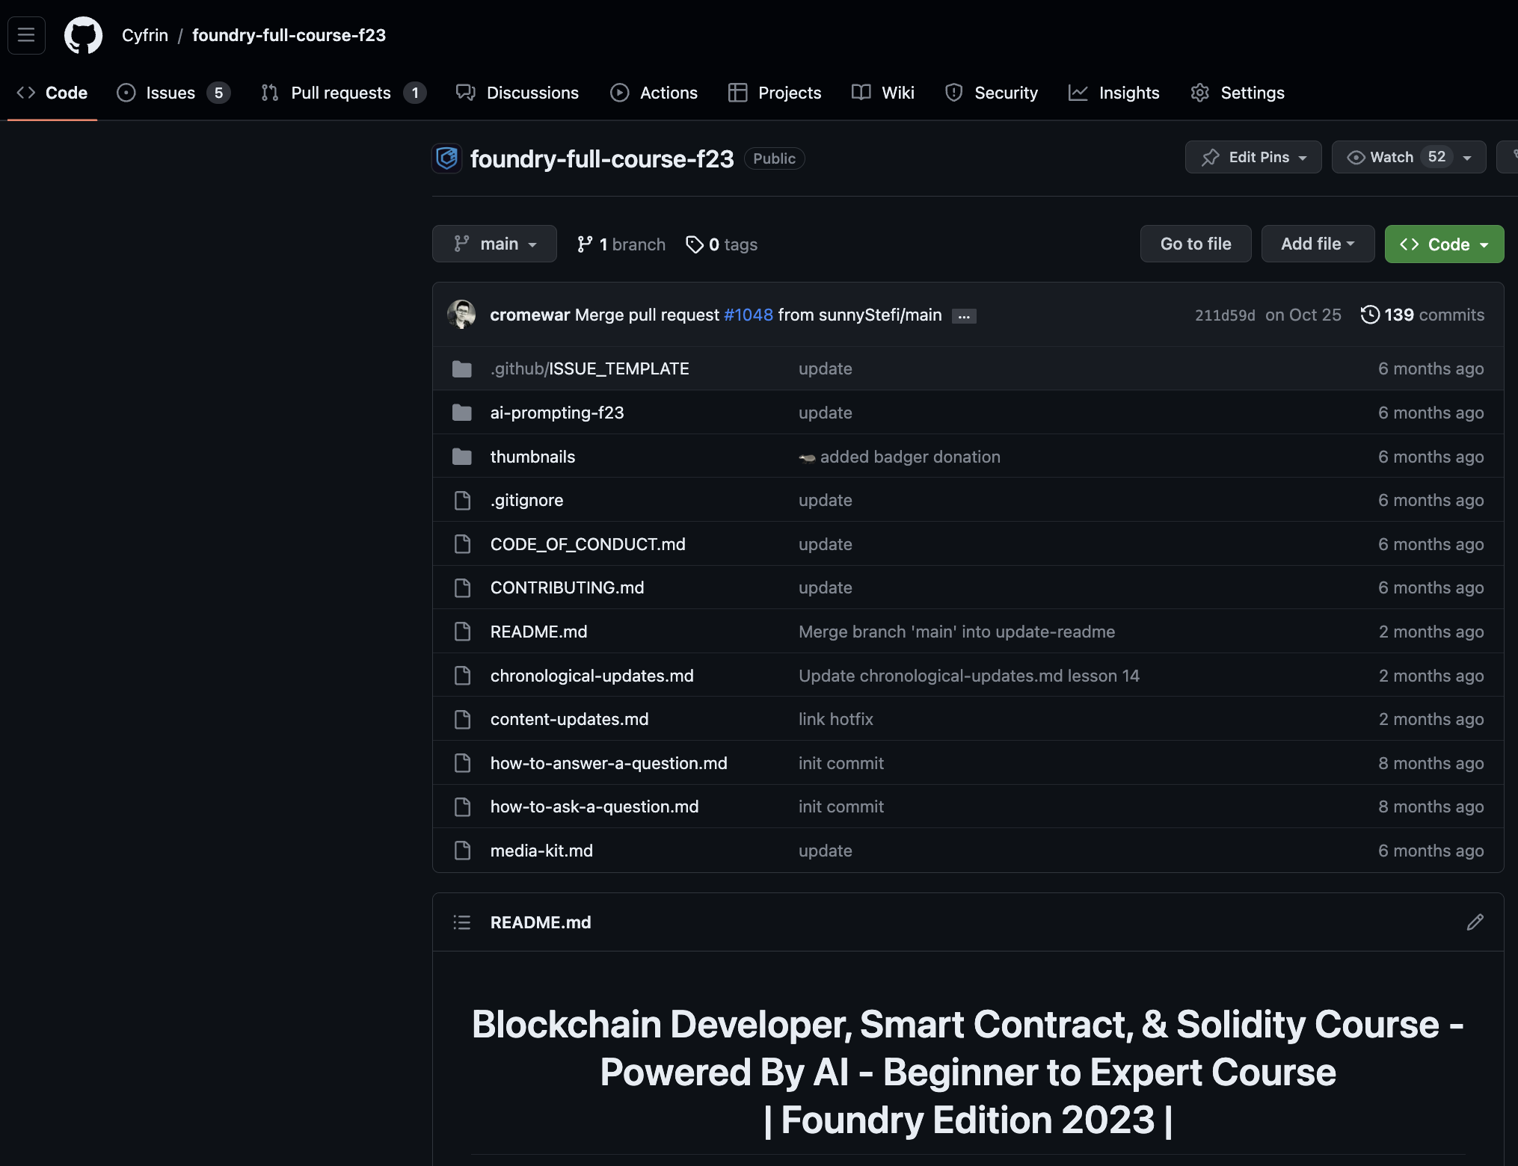Open the Projects tab
This screenshot has width=1518, height=1166.
click(775, 93)
